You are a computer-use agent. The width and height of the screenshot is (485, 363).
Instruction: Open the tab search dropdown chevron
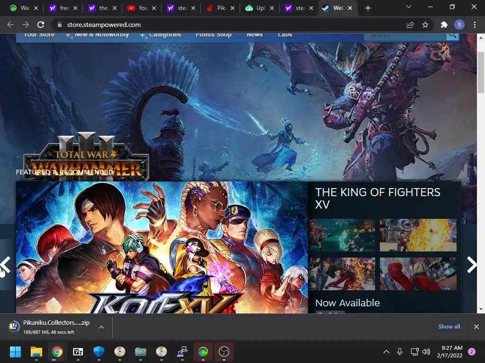pos(409,7)
